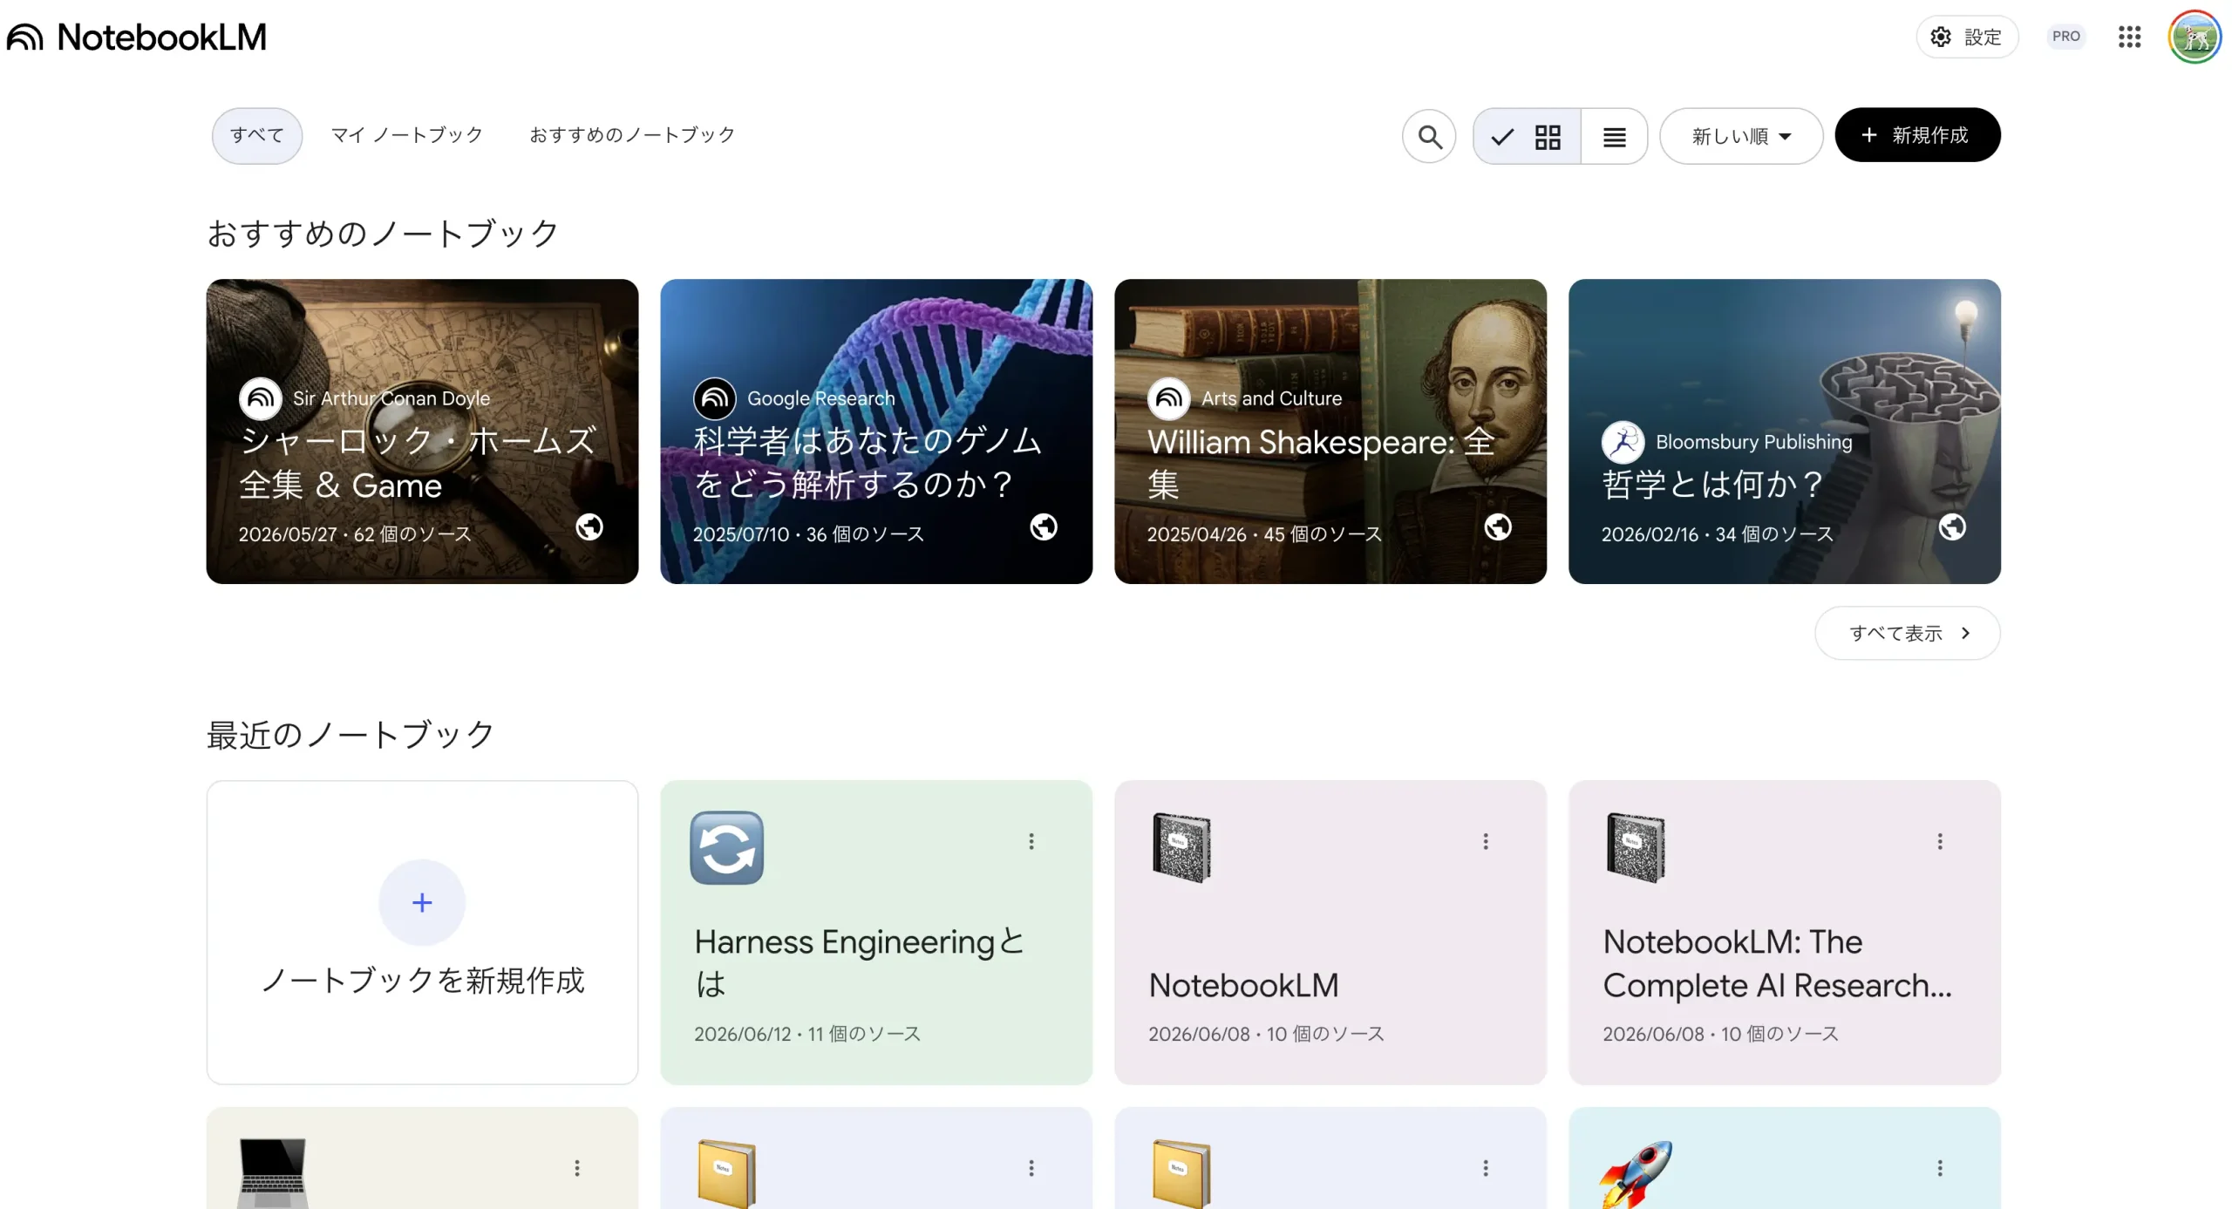Click the laptop emoji notebook icon
The image size is (2232, 1209).
point(273,1172)
